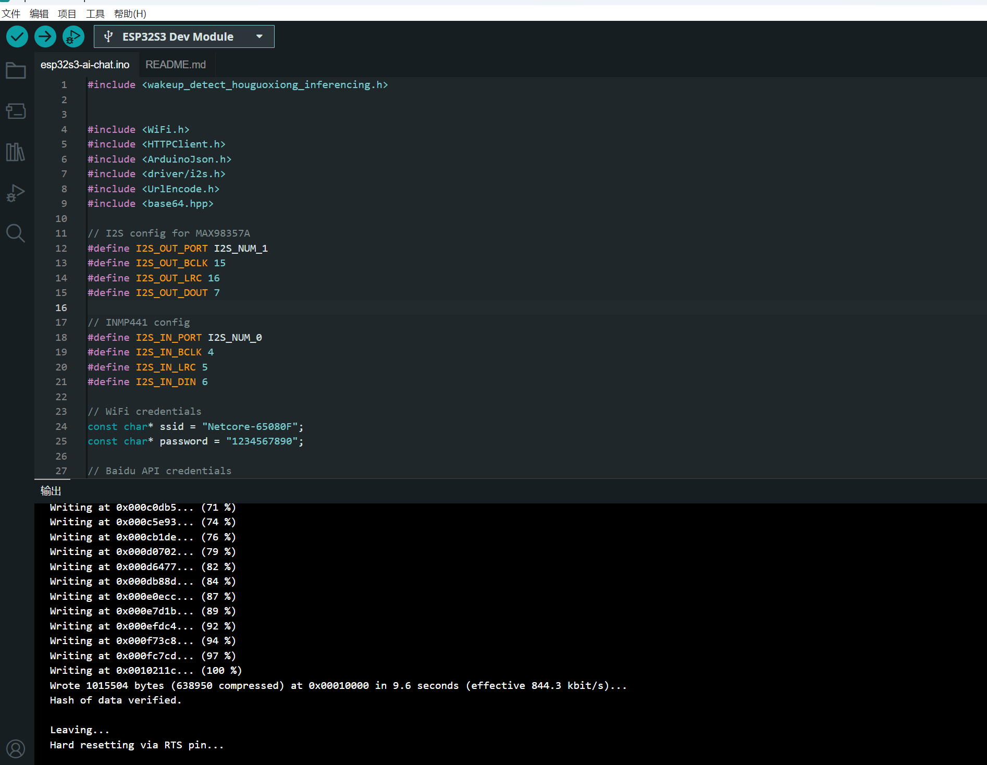The width and height of the screenshot is (987, 765).
Task: Open the Debug sidebar panel icon
Action: click(x=16, y=193)
